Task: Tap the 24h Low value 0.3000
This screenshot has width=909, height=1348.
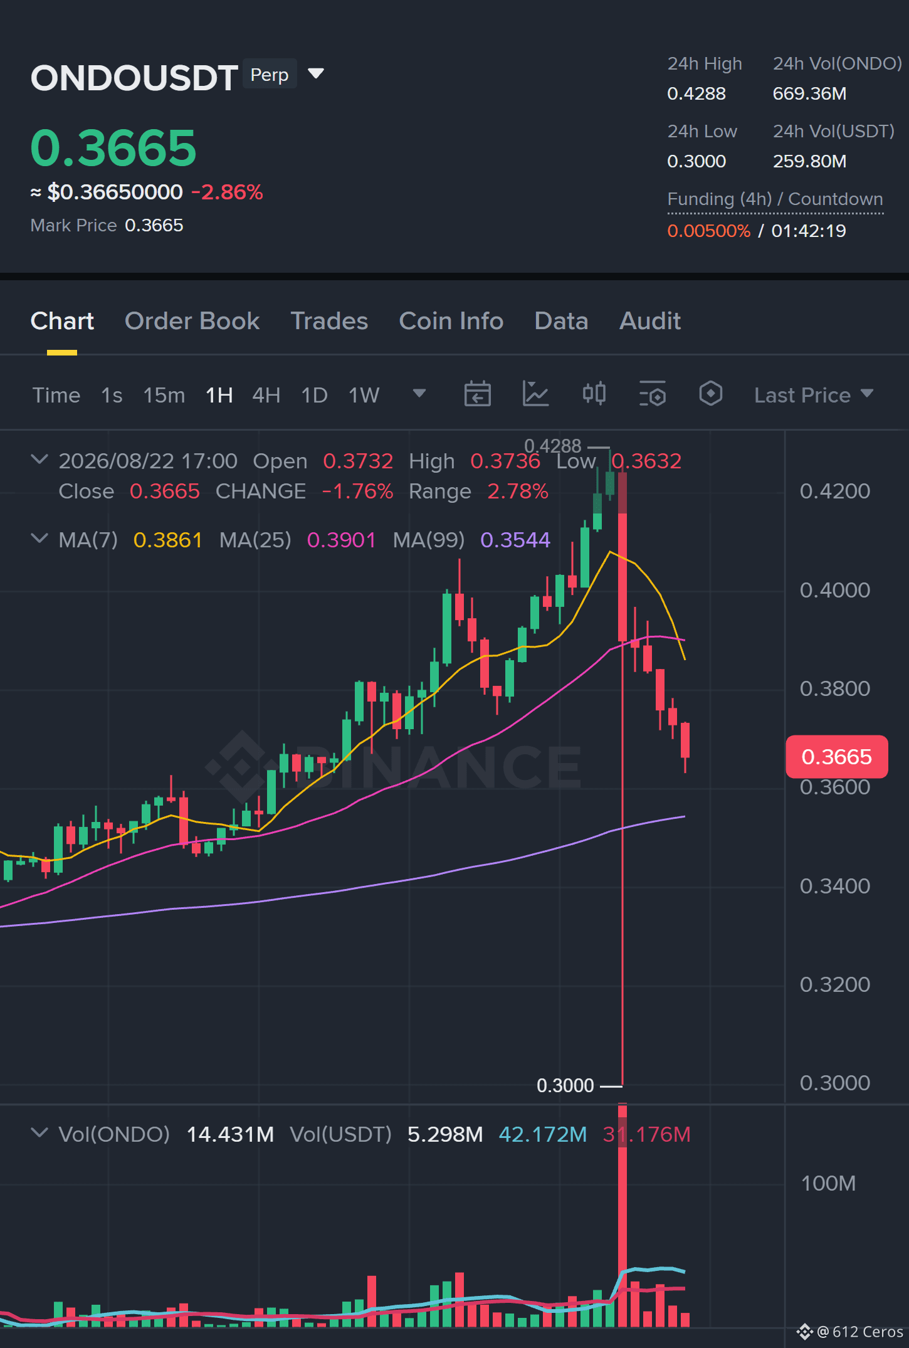Action: click(x=696, y=161)
